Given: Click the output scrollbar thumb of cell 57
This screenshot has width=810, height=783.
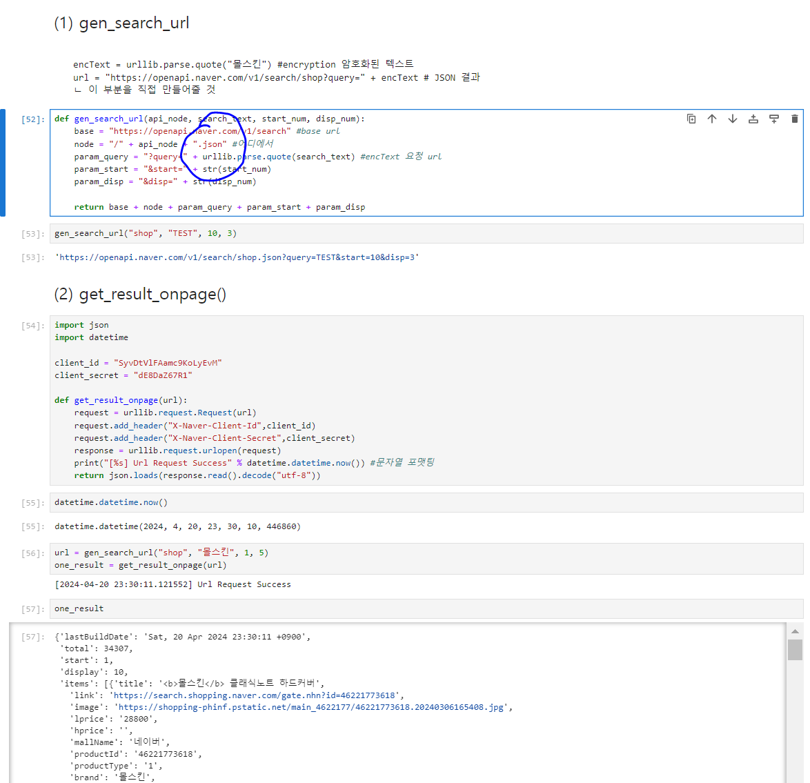Looking at the screenshot, I should click(x=795, y=650).
